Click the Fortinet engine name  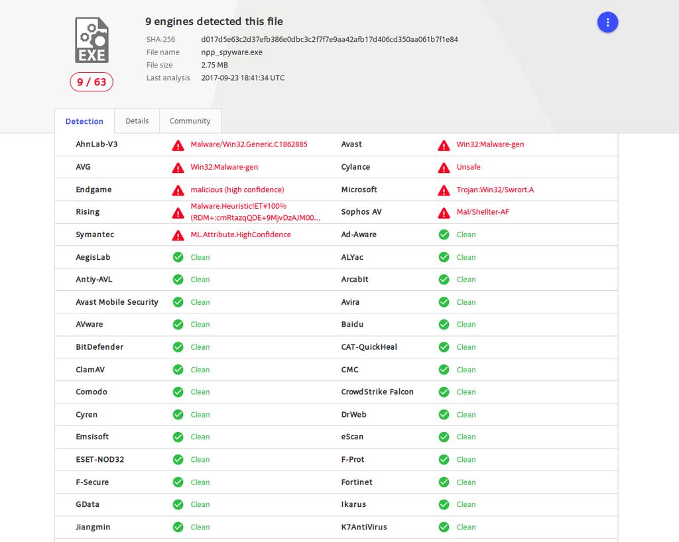point(357,482)
